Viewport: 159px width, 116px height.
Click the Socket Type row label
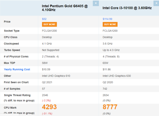pyautogui.click(x=12, y=31)
